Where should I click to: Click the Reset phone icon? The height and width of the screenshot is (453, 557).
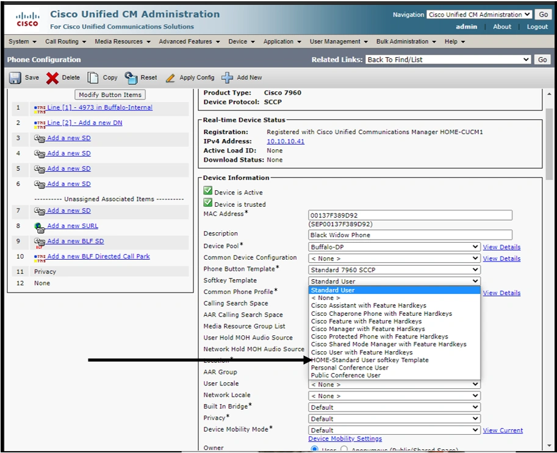131,78
